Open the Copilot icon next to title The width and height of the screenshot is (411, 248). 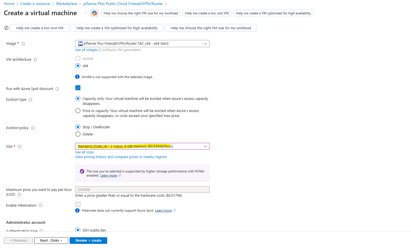(x=94, y=13)
